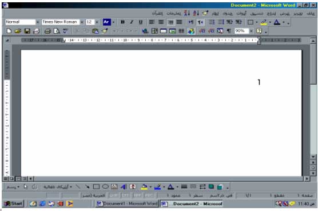Screen dimensions: 318x211
Task: Select the Rectangle drawing tool
Action: tap(96, 186)
